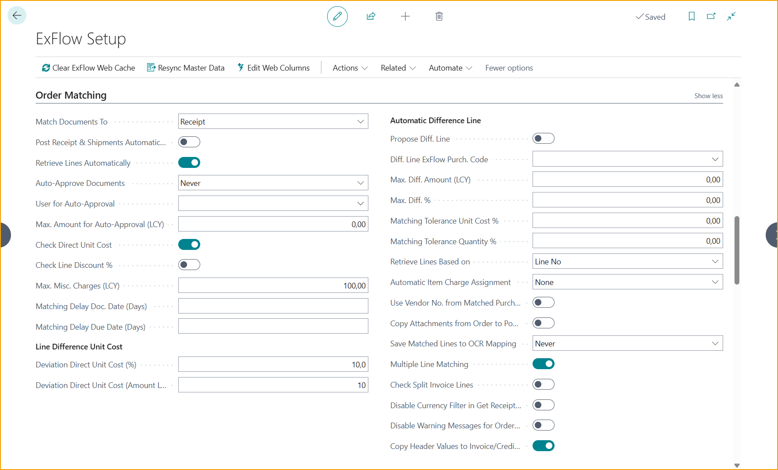Click scroll up arrow on scrollbar
The width and height of the screenshot is (778, 470).
(737, 85)
